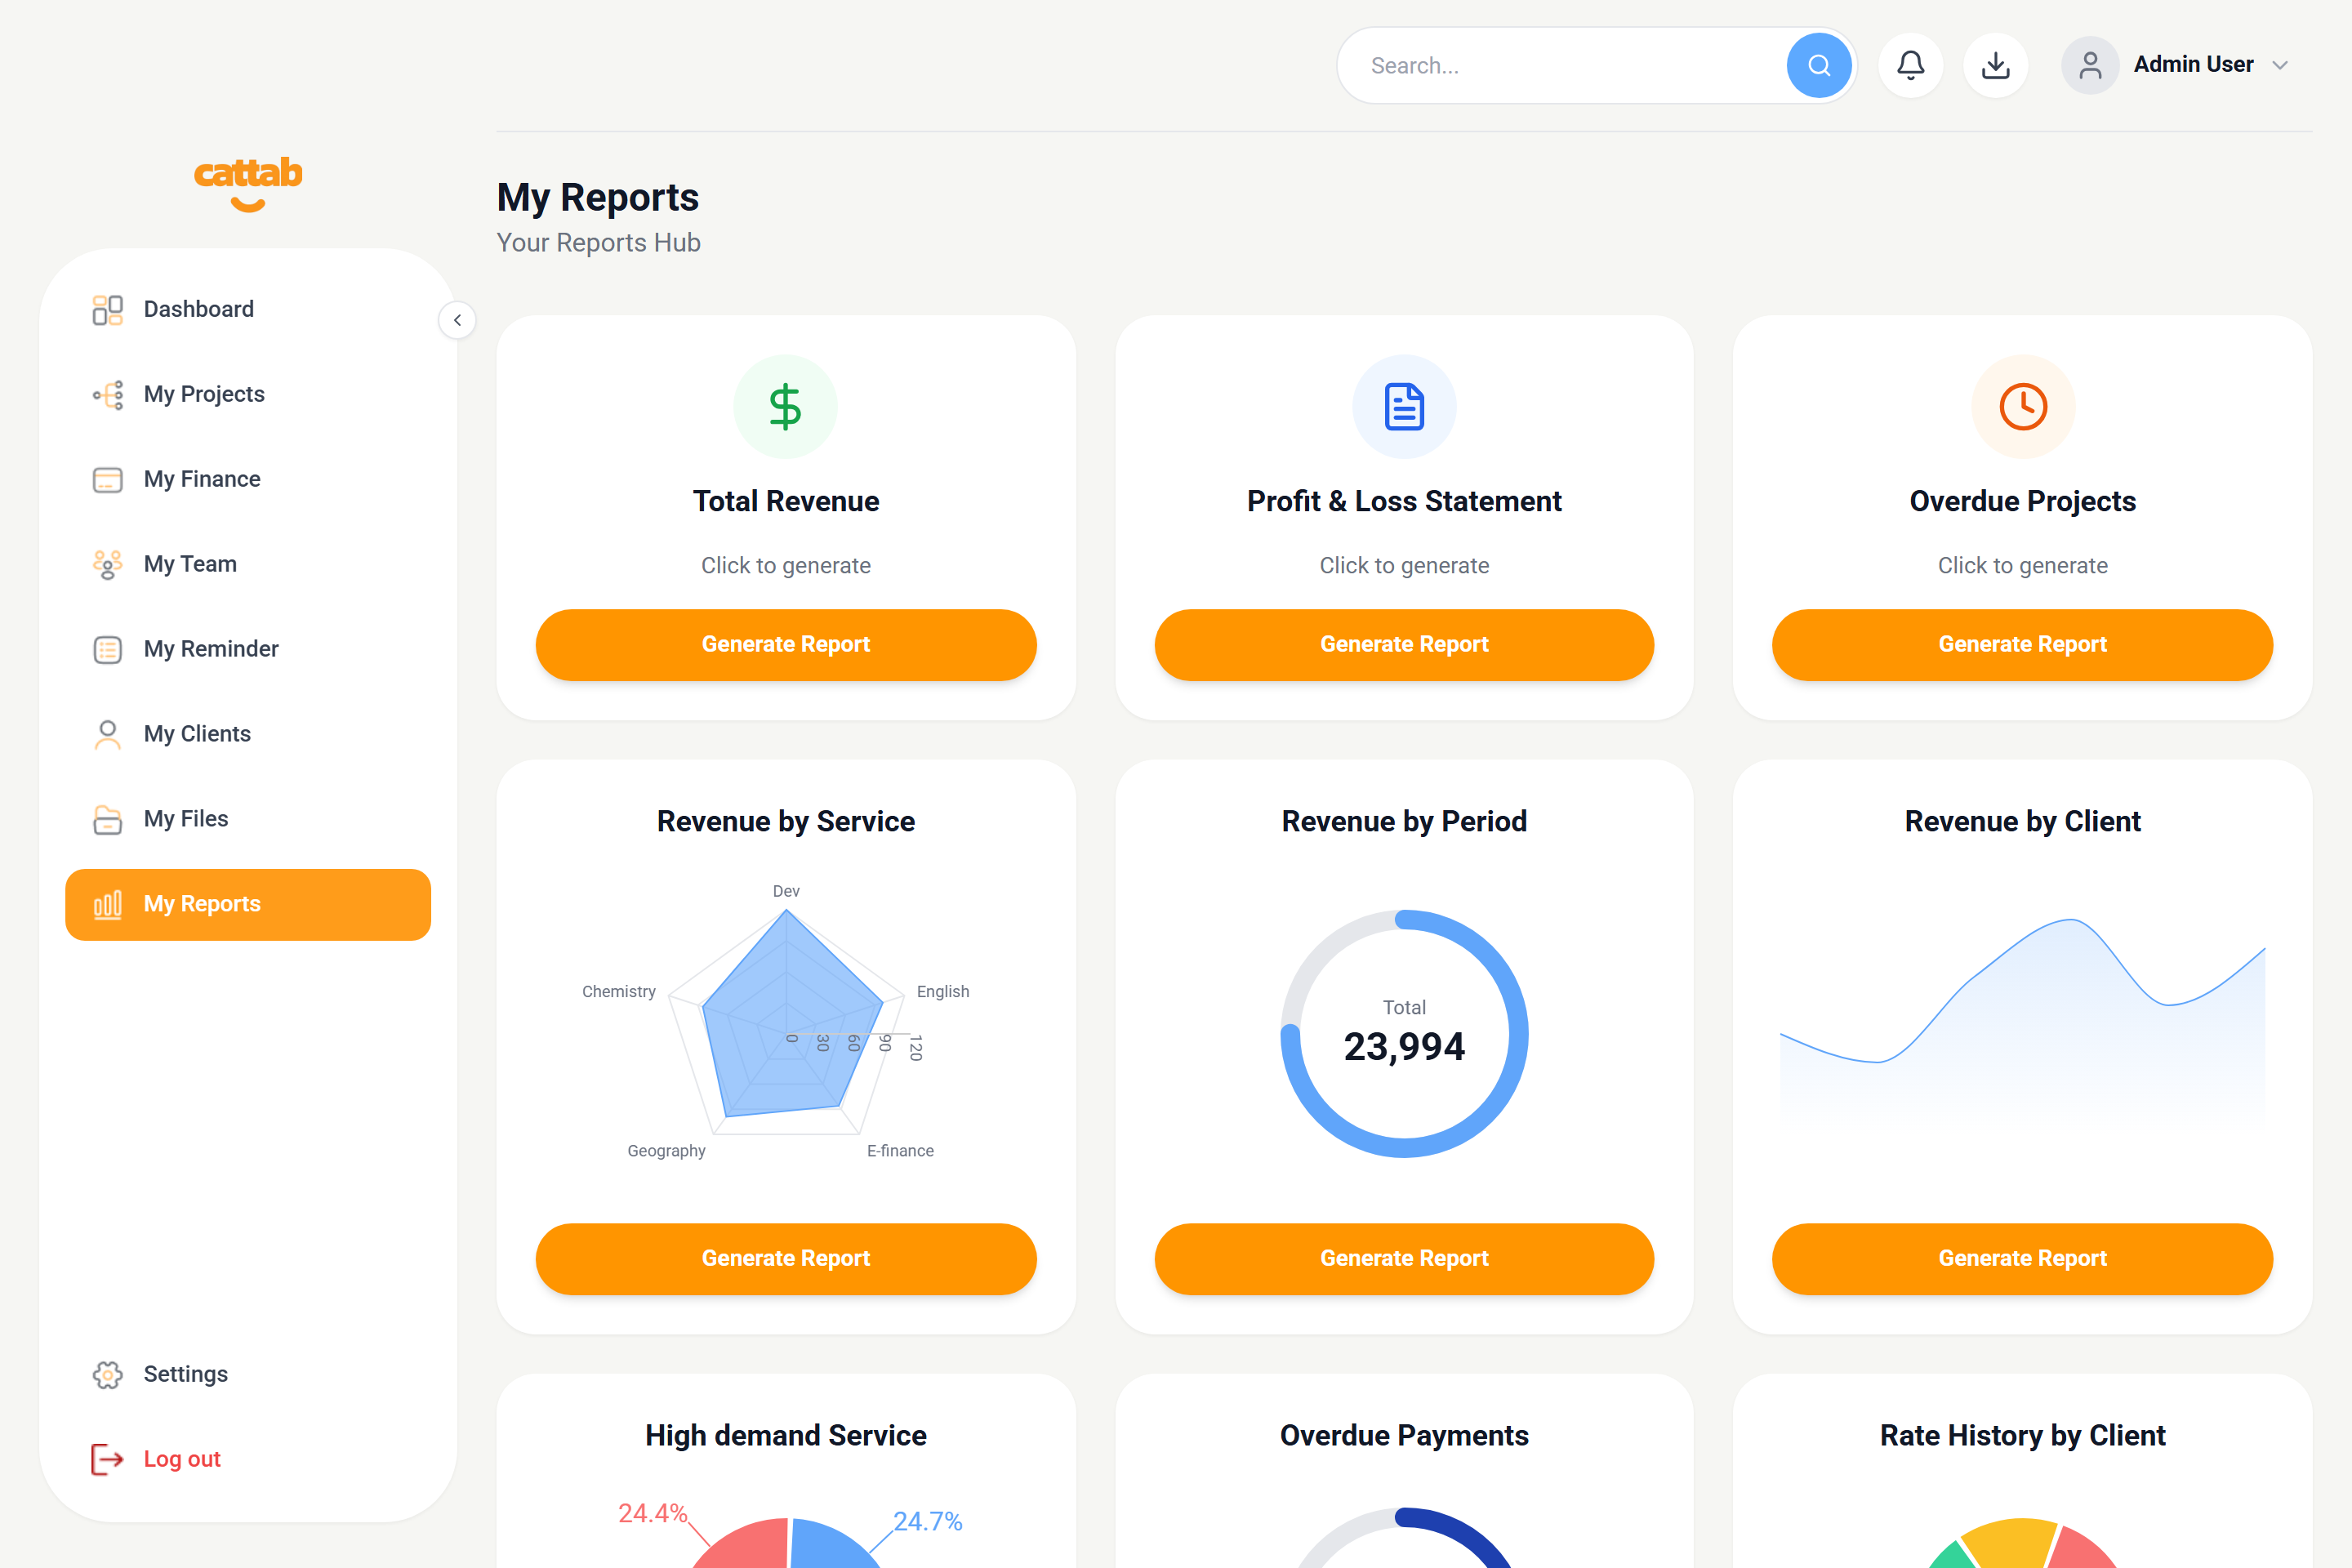Generate the Profit & Loss Statement report

click(x=1404, y=645)
